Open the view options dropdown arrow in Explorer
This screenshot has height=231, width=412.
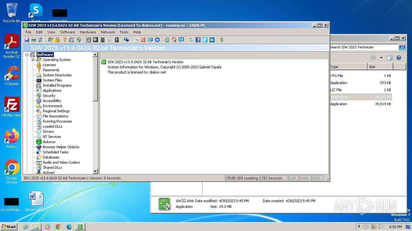(381, 58)
